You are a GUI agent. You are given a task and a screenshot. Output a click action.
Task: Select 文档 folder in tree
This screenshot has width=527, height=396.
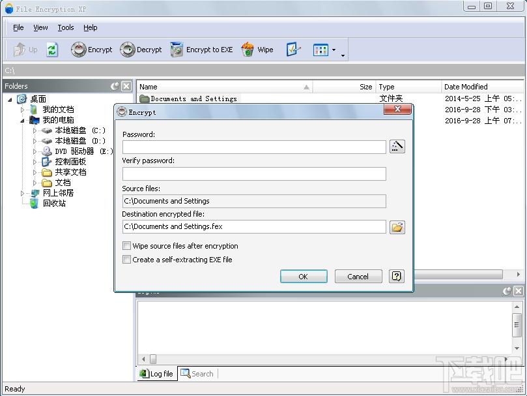(63, 183)
